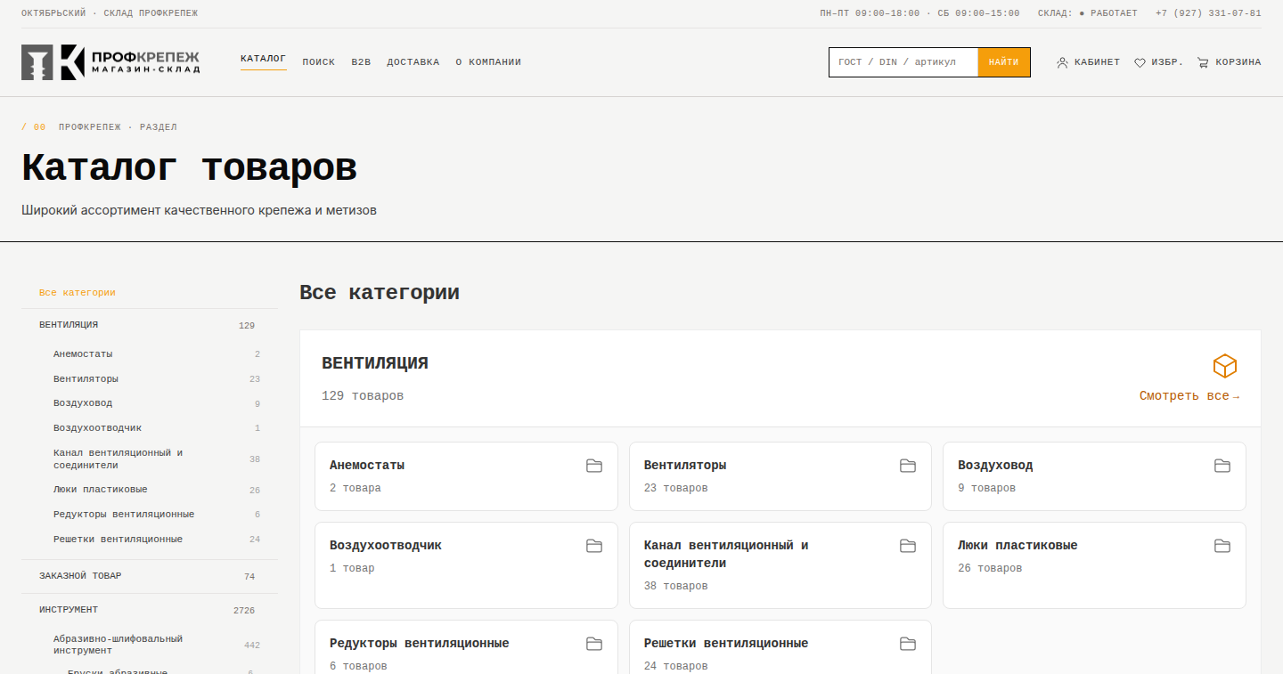This screenshot has height=674, width=1283.
Task: Open the О компании menu item
Action: tap(488, 62)
